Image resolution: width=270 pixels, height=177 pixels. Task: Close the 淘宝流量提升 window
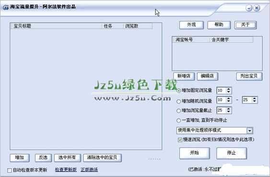coord(257,8)
